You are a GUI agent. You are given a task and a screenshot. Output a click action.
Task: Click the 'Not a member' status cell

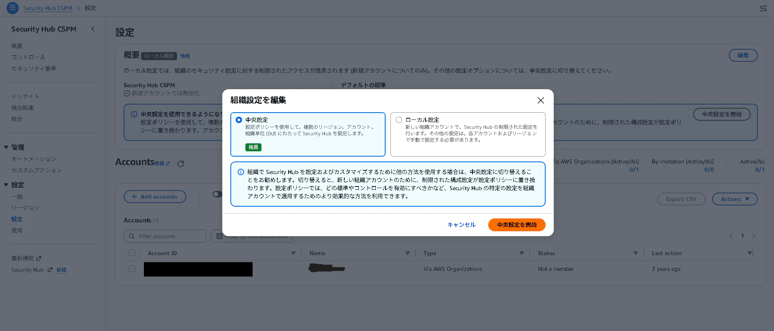pyautogui.click(x=556, y=269)
